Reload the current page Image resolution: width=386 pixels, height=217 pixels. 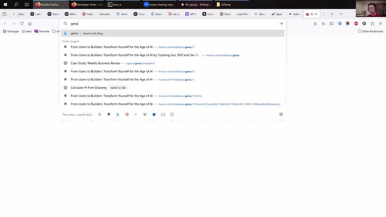click(x=22, y=24)
